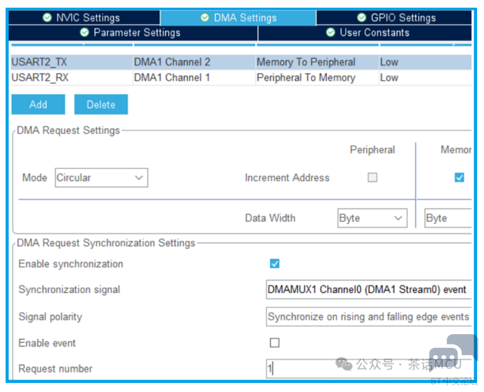Image resolution: width=484 pixels, height=392 pixels.
Task: Click the green check icon beside Parameter Settings
Action: tap(85, 33)
